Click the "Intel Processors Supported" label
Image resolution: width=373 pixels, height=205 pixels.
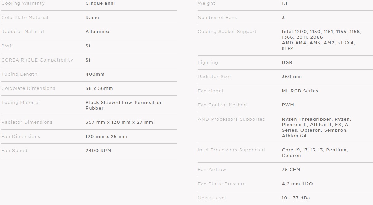tap(231, 150)
